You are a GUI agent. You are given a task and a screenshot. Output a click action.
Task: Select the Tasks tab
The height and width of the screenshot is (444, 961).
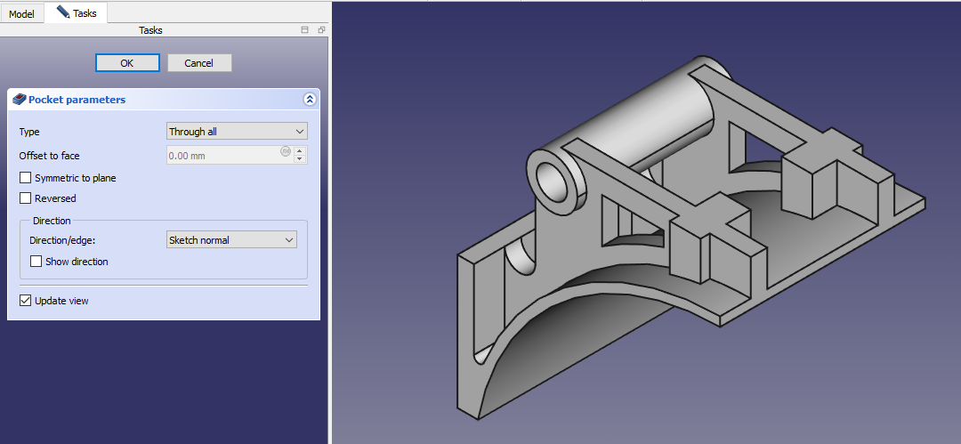click(84, 13)
